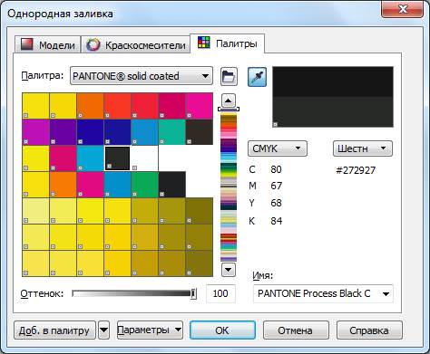This screenshot has height=354, width=430.
Task: Open the Параметры options dropdown
Action: 150,330
